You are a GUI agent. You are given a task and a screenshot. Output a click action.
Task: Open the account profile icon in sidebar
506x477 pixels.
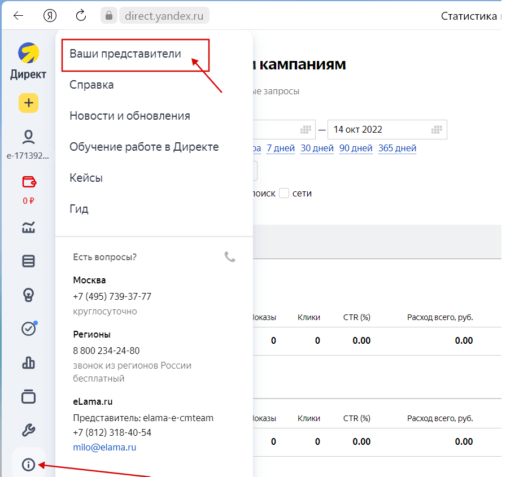(x=28, y=137)
